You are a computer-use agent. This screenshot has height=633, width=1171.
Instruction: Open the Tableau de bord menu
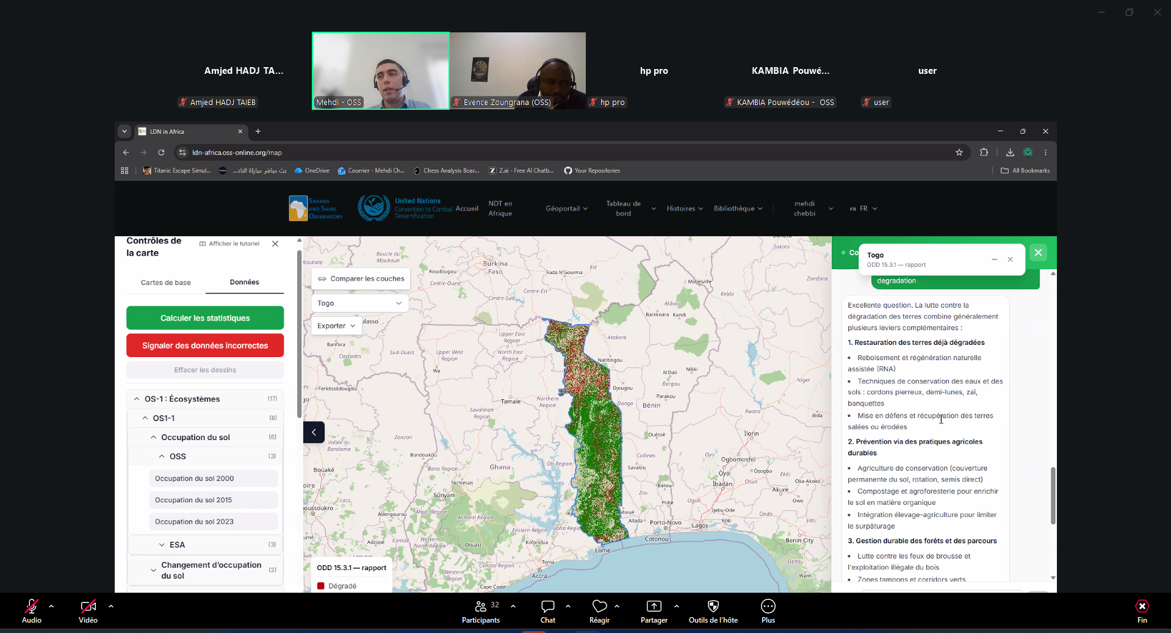[630, 209]
